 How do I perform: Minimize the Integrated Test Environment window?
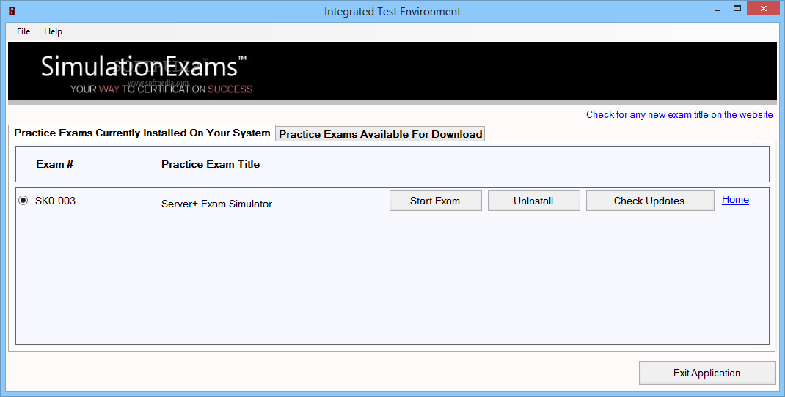718,9
